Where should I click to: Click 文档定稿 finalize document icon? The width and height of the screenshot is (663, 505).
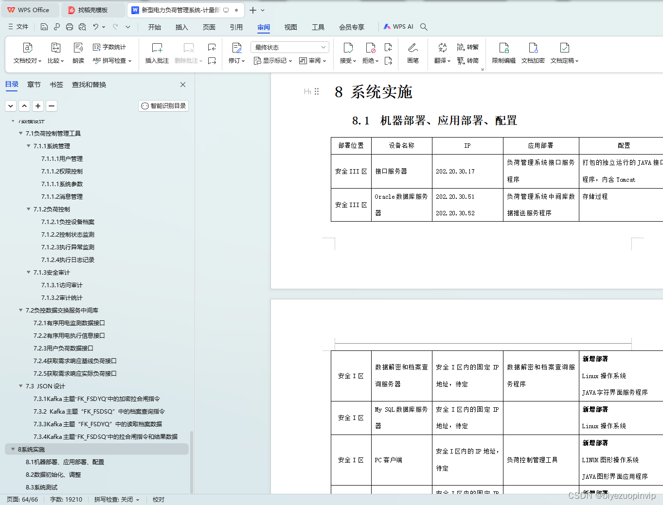tap(565, 48)
